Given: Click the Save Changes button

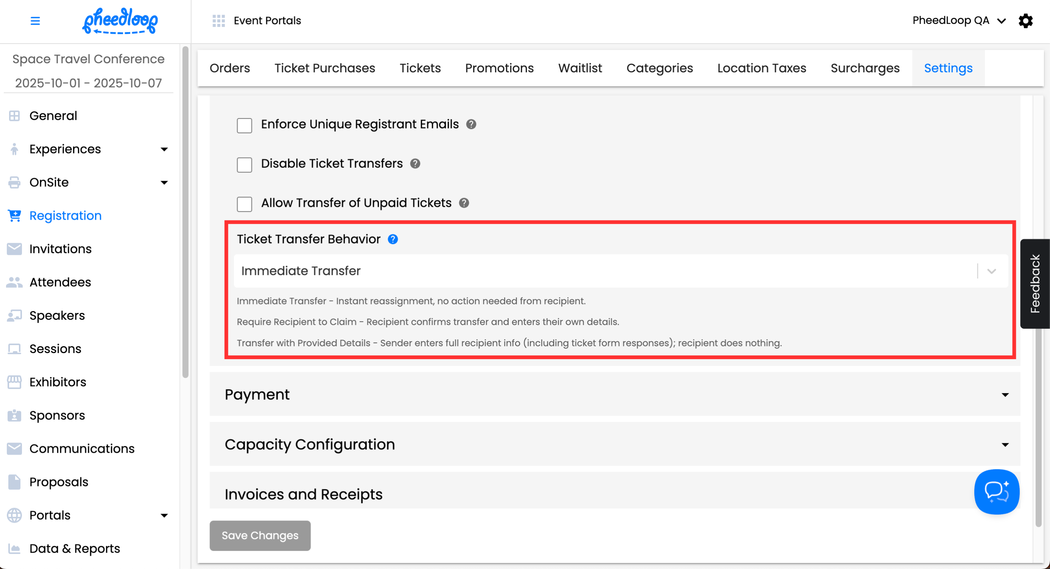Looking at the screenshot, I should (x=259, y=535).
